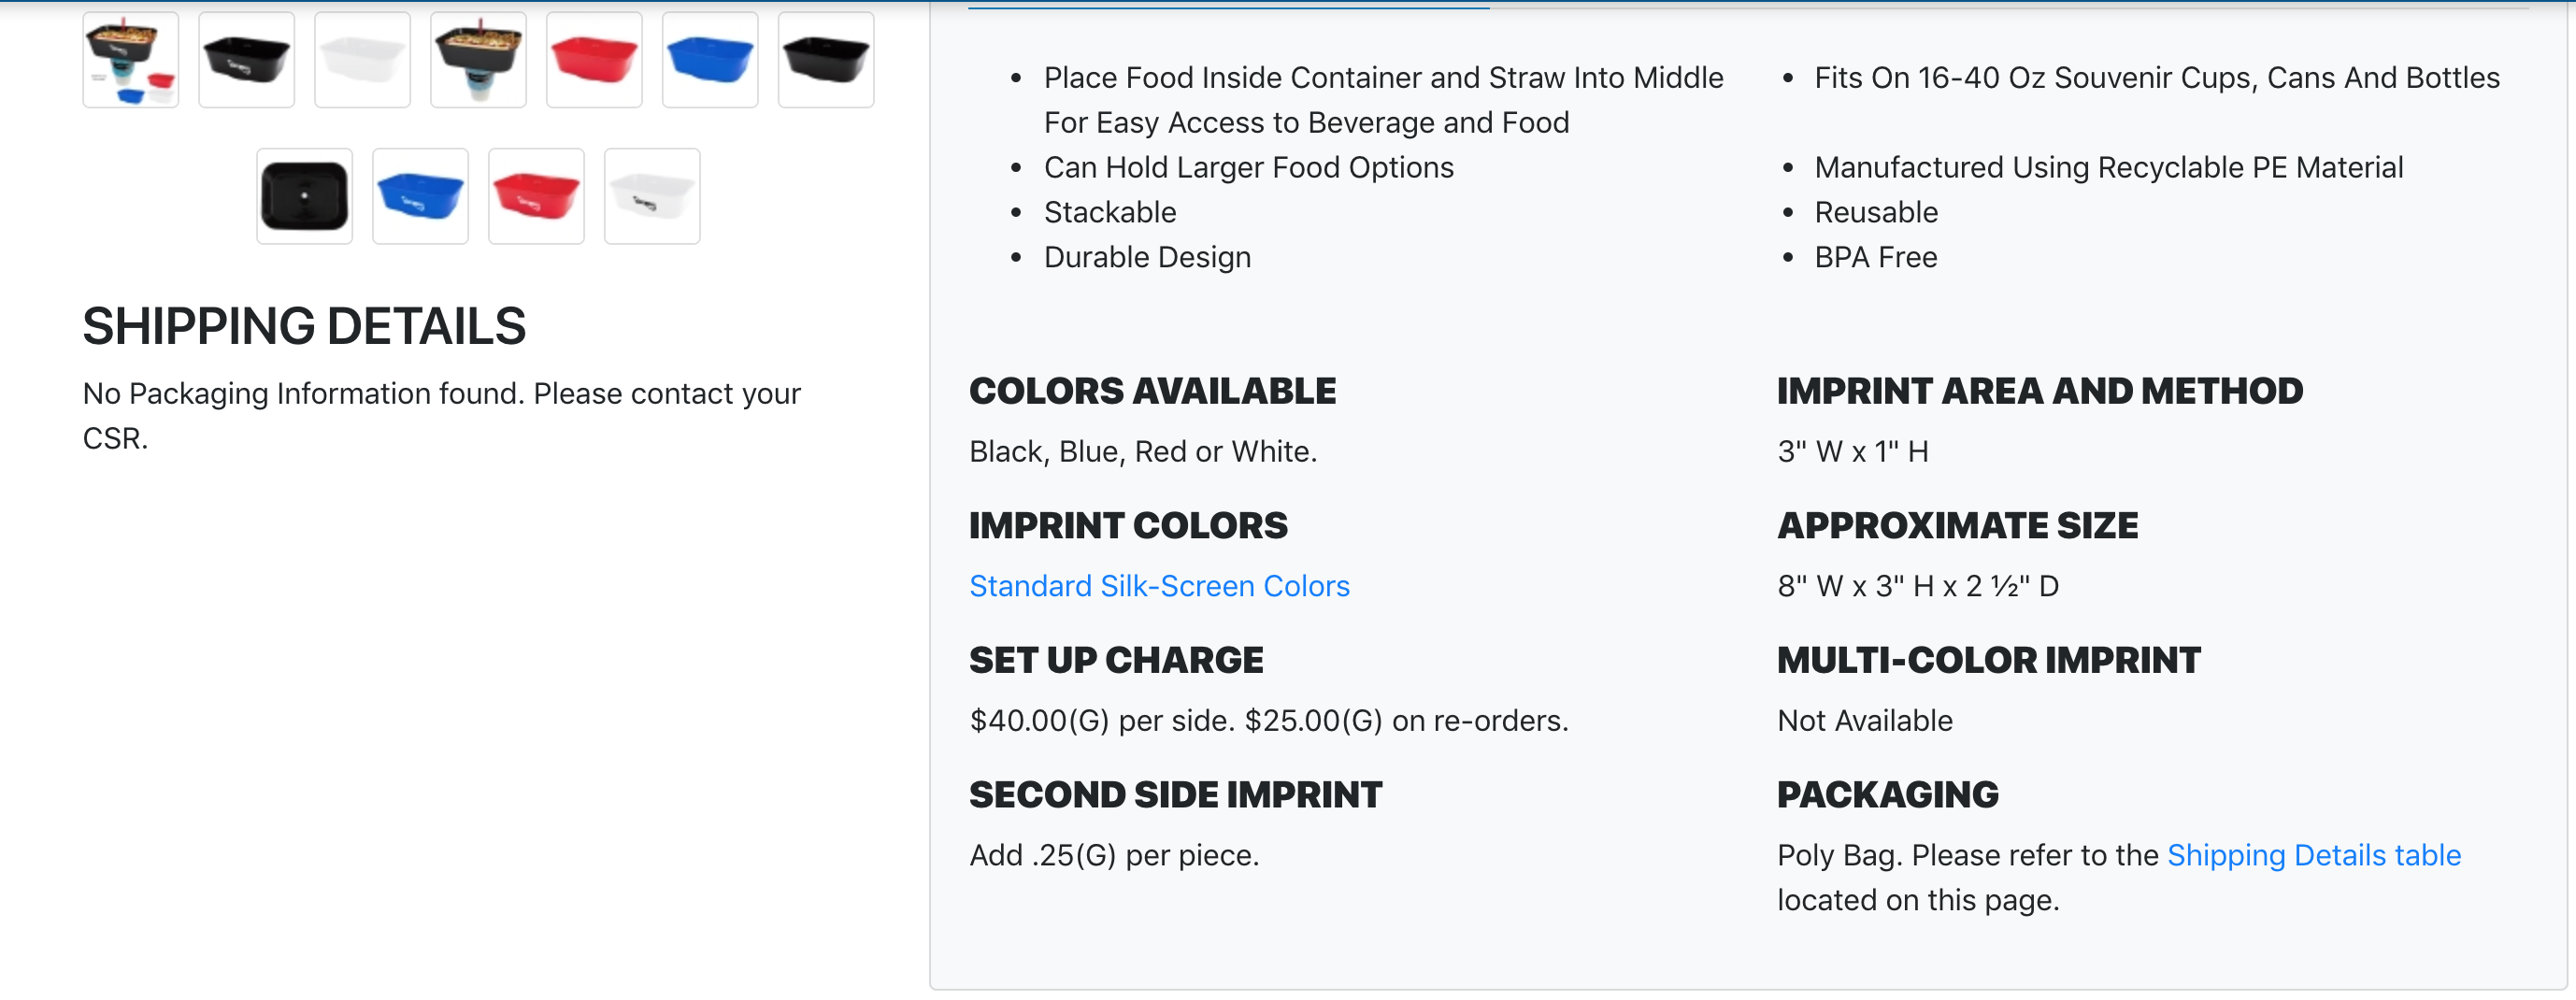2576x1000 pixels.
Task: Click the Stackable bullet text
Action: coord(1110,213)
